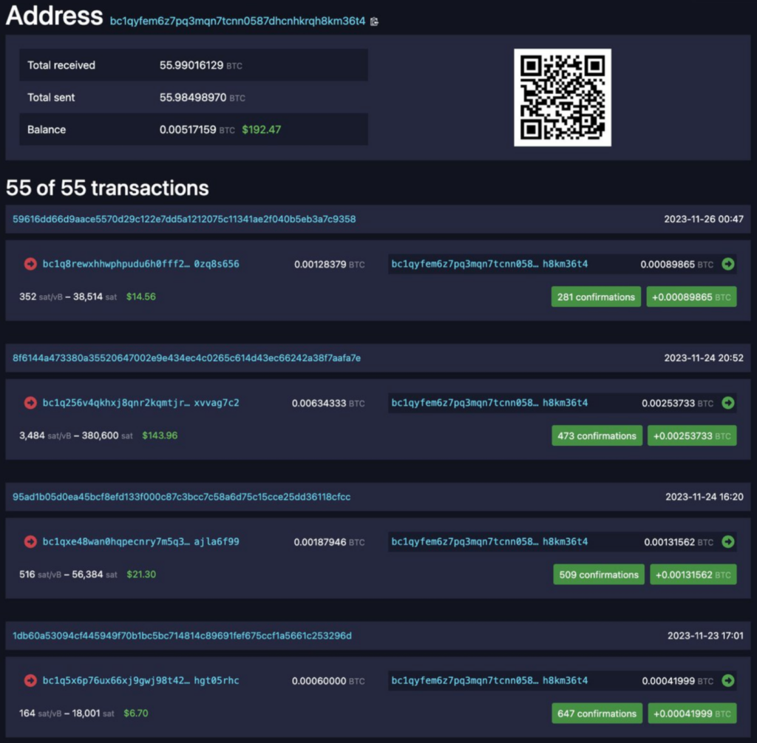The width and height of the screenshot is (757, 743).
Task: Open transaction hash starting with 59616dd66d9aace
Action: point(184,219)
